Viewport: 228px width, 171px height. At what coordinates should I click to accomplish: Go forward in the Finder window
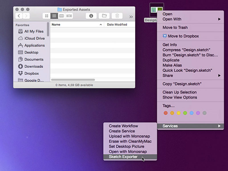click(26, 16)
